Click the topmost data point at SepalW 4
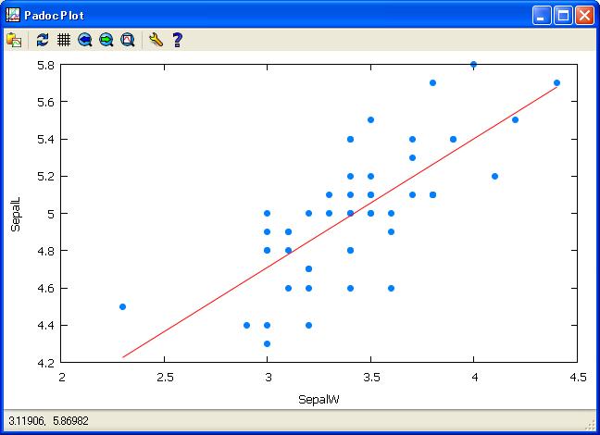 click(x=474, y=65)
